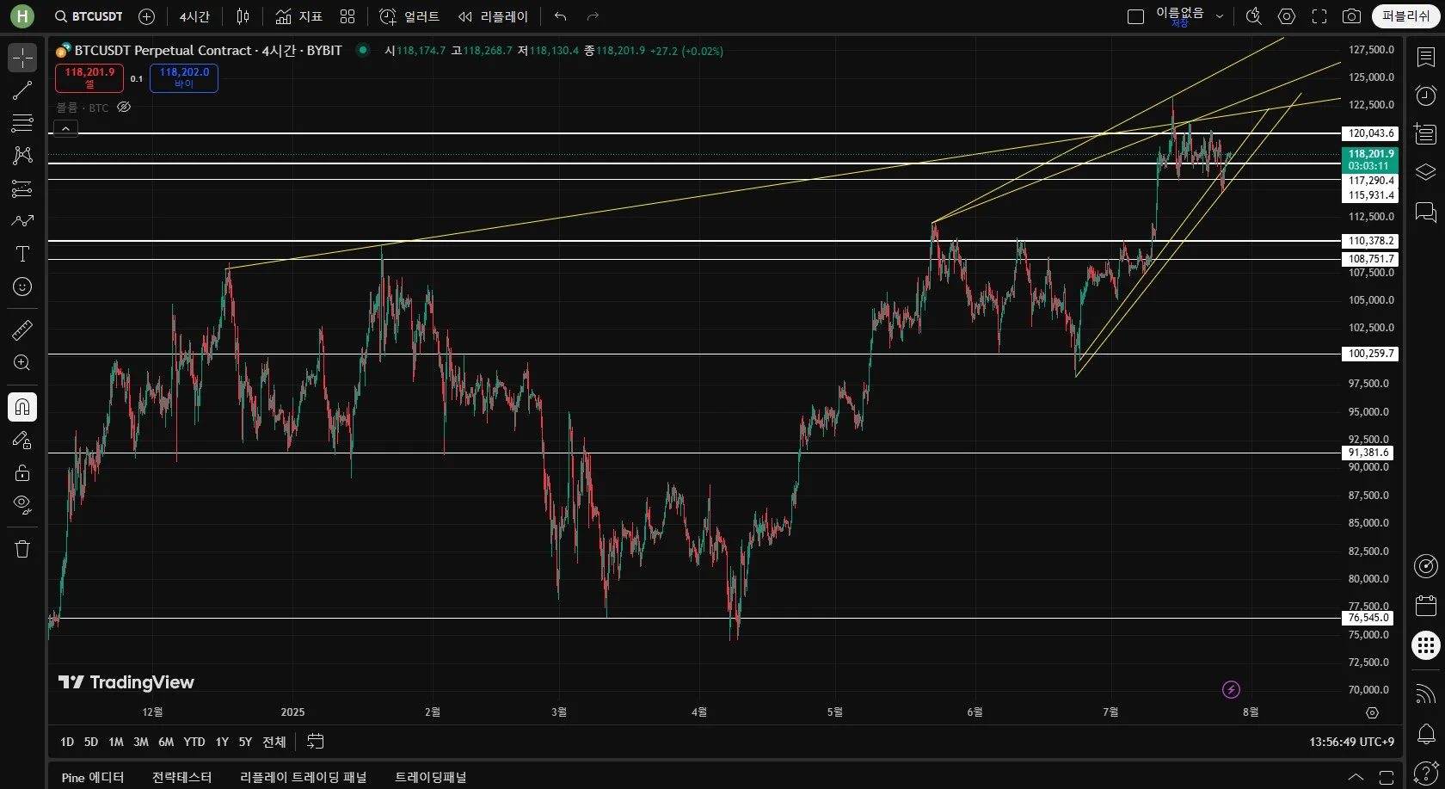
Task: Toggle volume indicator visibility eye
Action: point(124,108)
